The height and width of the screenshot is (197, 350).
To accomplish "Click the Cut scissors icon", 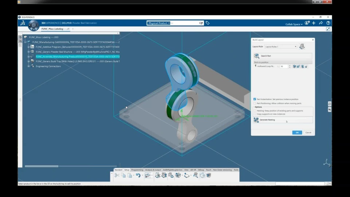I will pos(117,175).
